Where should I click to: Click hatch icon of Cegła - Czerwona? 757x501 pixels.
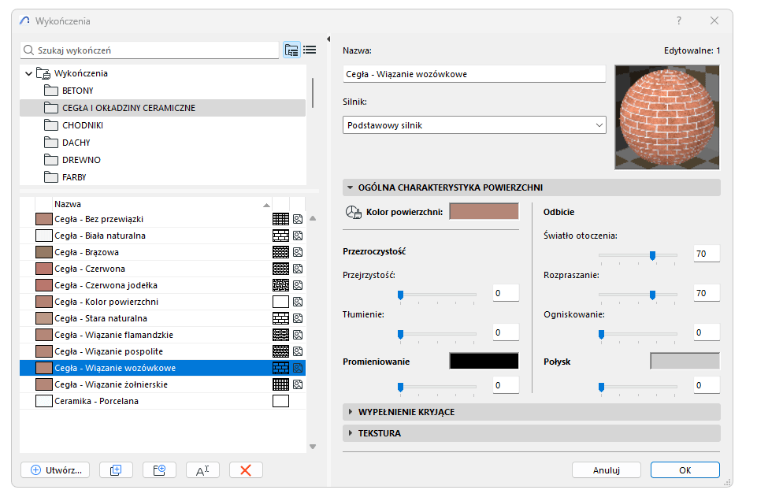[280, 269]
